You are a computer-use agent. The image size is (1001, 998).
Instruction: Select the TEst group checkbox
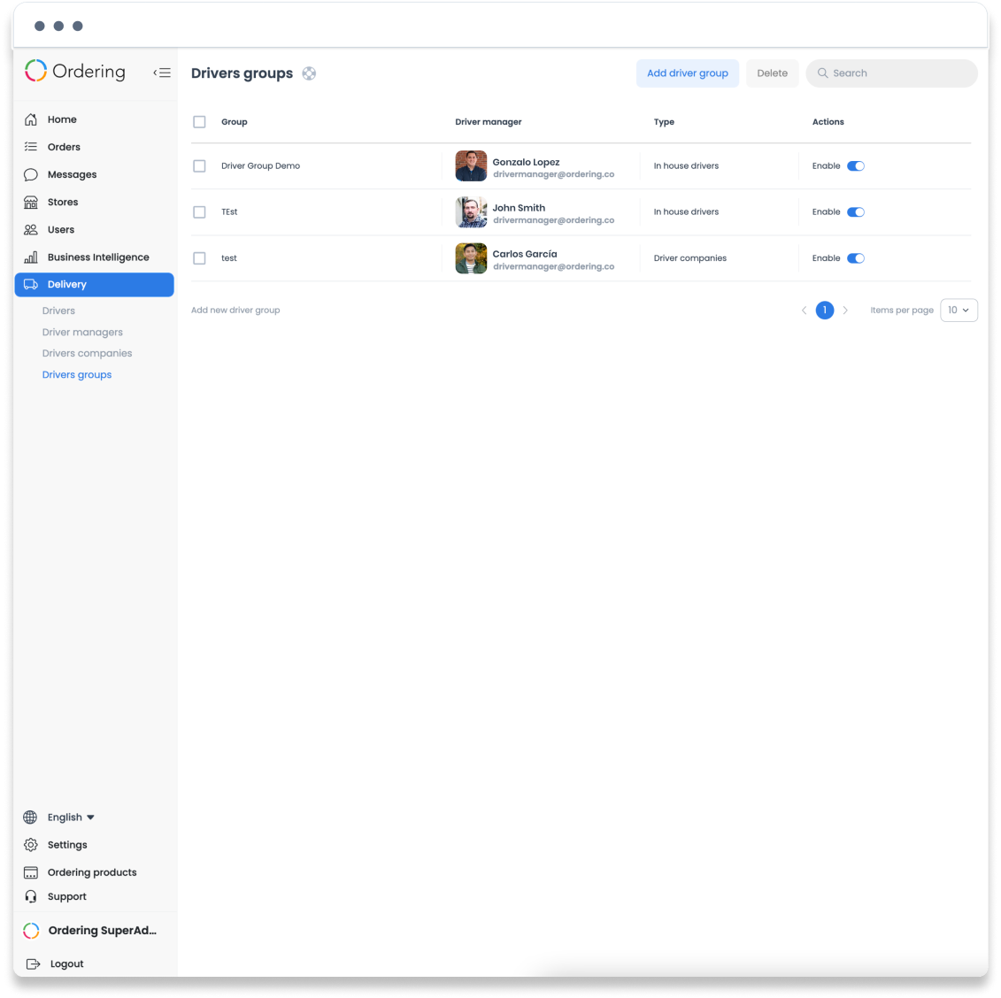199,211
